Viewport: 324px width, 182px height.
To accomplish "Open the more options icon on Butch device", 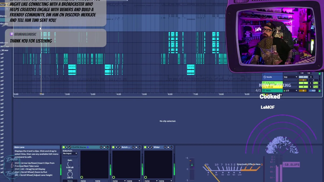I will click(x=139, y=147).
